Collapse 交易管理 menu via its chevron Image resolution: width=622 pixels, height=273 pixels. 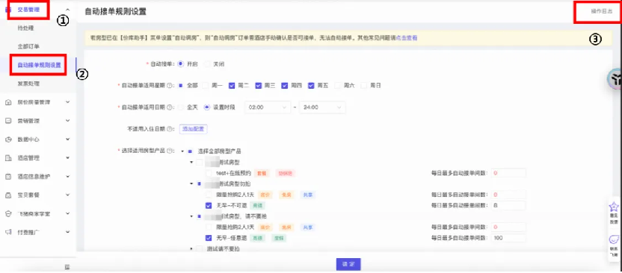(68, 10)
